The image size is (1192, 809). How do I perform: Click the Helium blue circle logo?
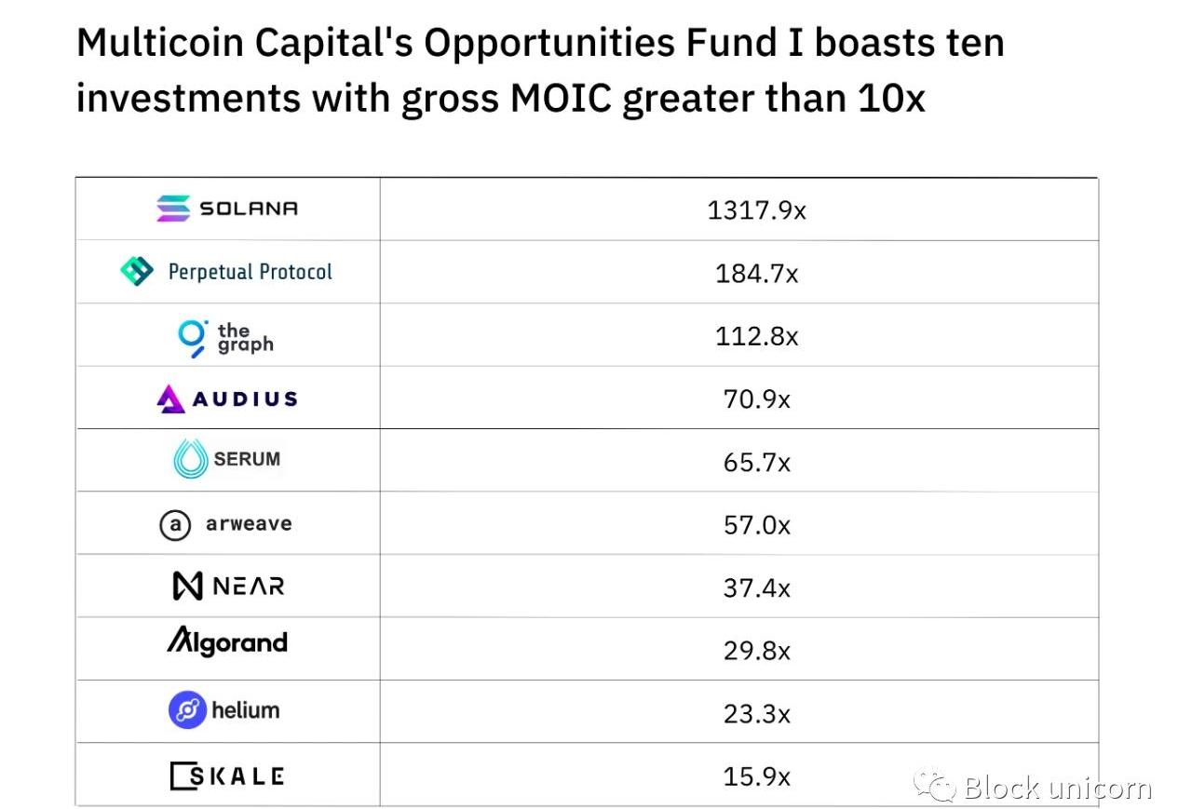[x=187, y=711]
